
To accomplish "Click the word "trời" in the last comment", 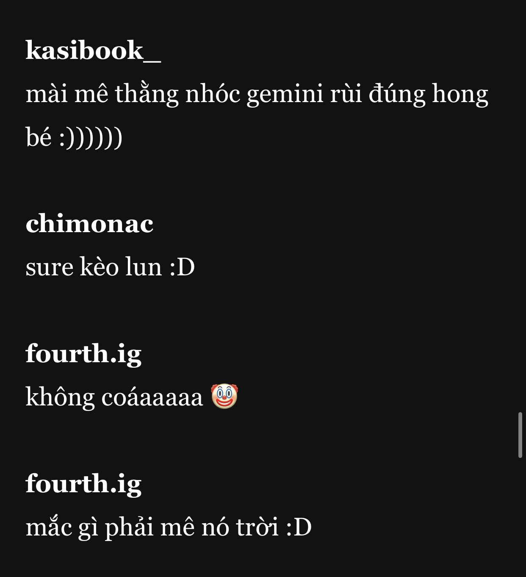I will 257,528.
